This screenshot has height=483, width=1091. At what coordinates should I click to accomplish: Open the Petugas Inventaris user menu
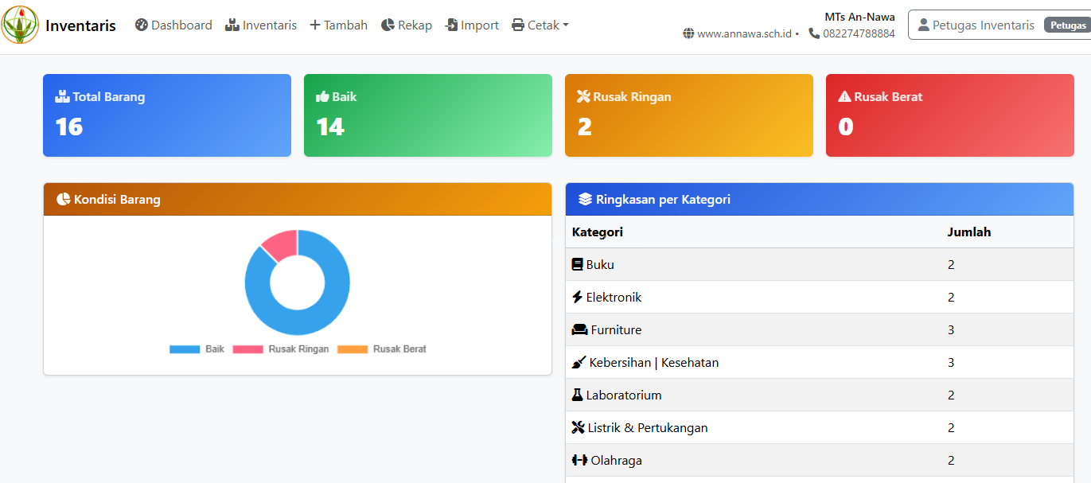click(998, 25)
